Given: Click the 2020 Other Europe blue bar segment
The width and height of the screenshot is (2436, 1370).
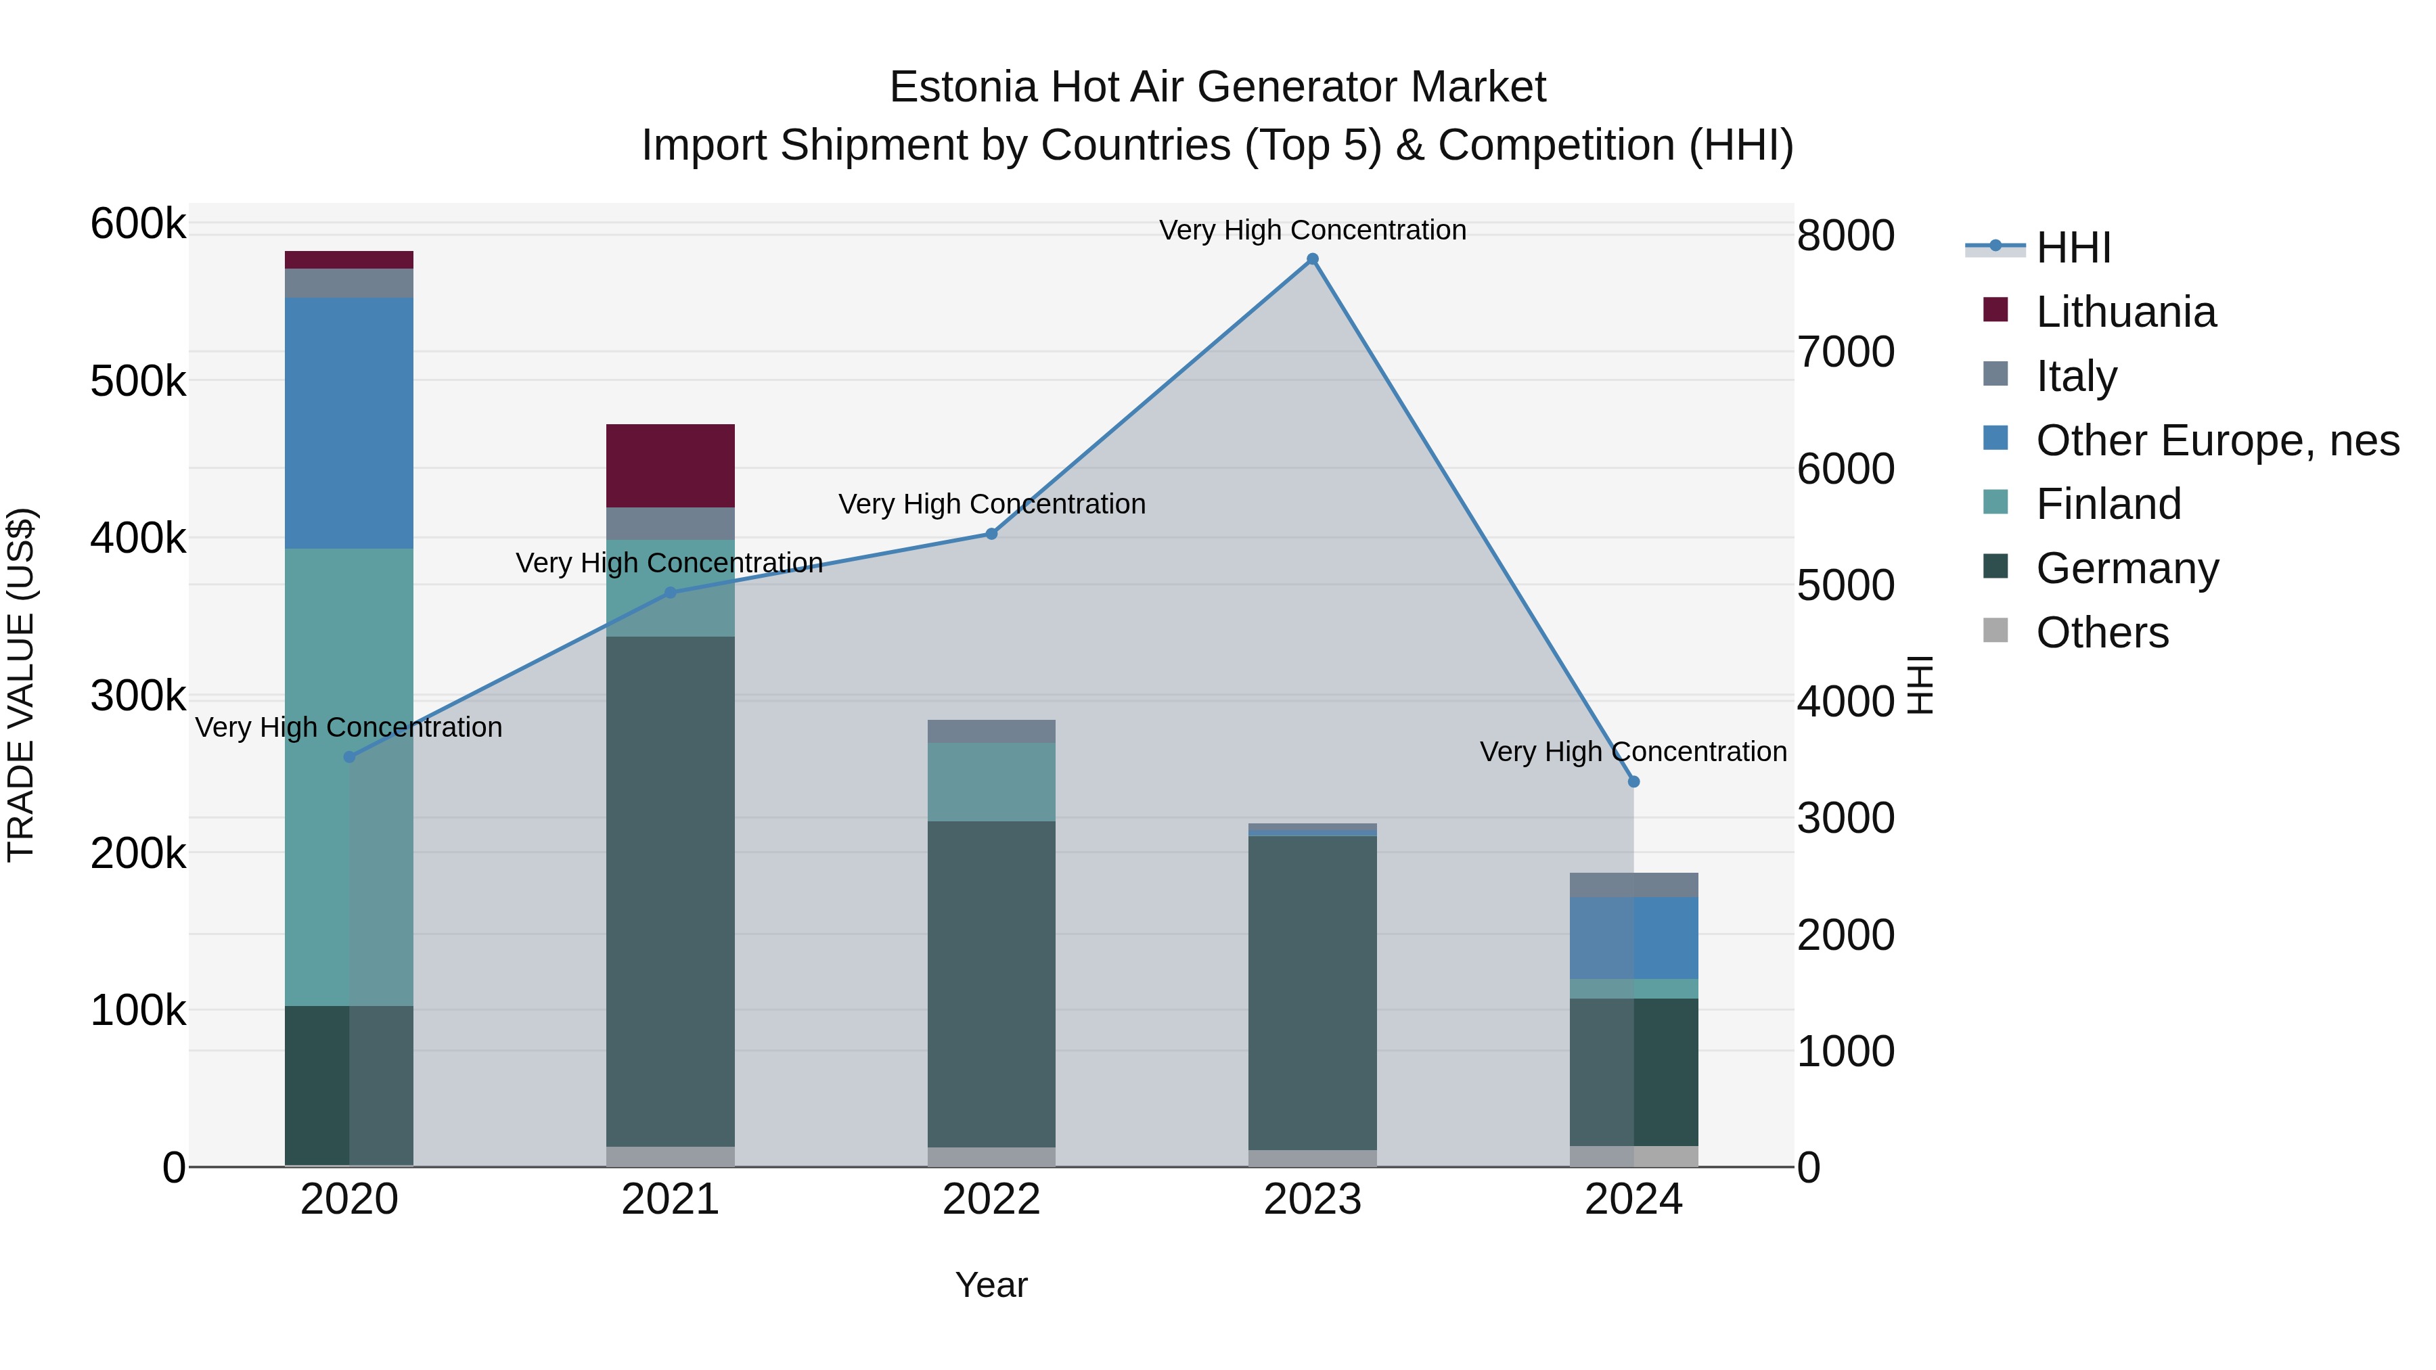Looking at the screenshot, I should tap(349, 424).
